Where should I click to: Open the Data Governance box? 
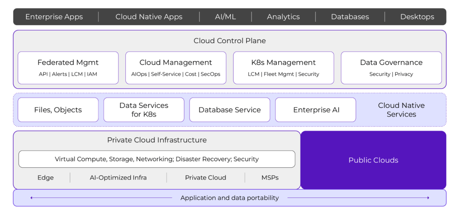click(x=391, y=67)
